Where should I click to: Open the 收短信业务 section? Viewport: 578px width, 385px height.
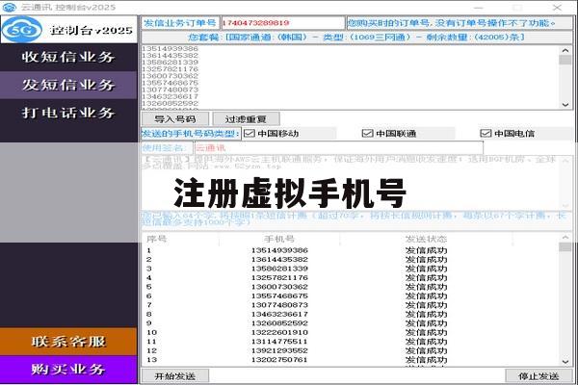(x=68, y=57)
